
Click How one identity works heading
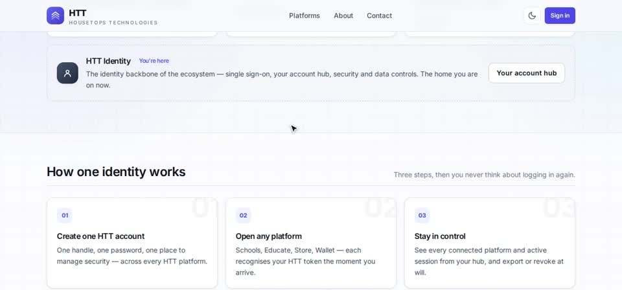(116, 172)
